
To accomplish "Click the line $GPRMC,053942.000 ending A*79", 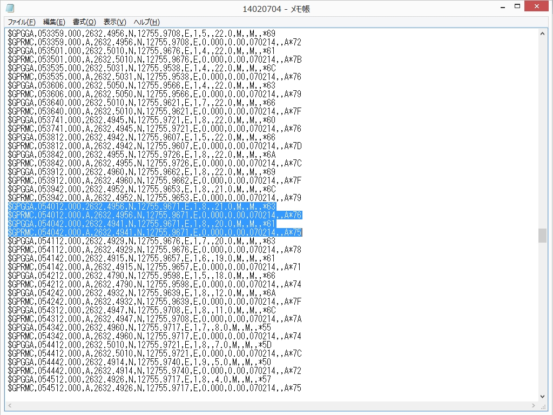I will [x=154, y=198].
